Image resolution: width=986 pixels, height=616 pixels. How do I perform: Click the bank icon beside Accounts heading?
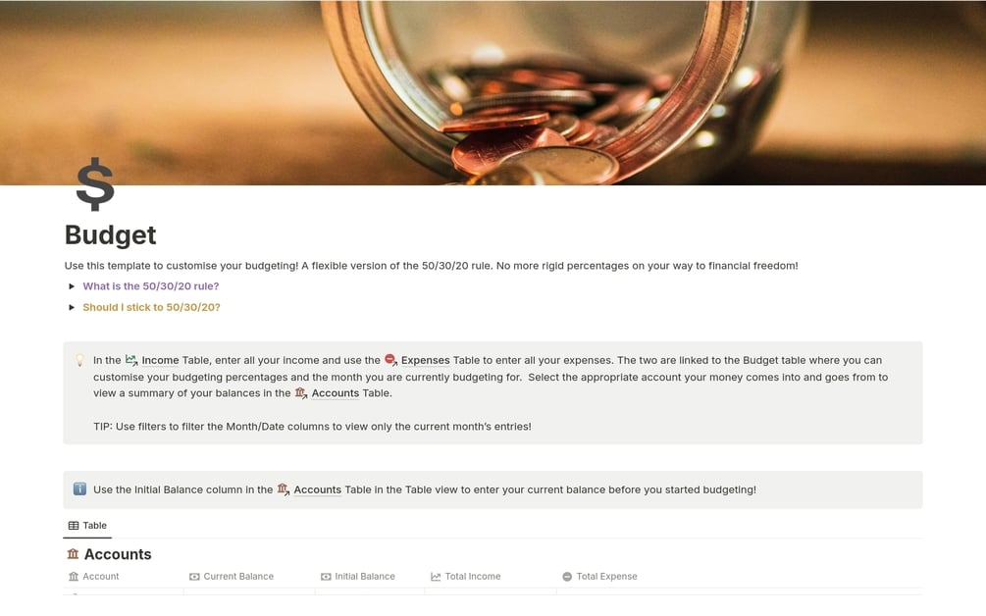[x=73, y=554]
